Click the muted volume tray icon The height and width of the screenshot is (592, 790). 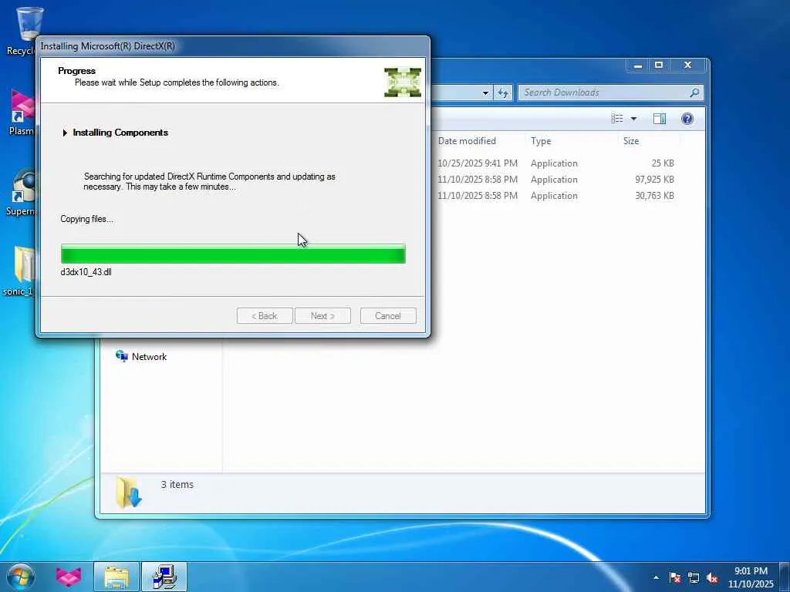712,577
